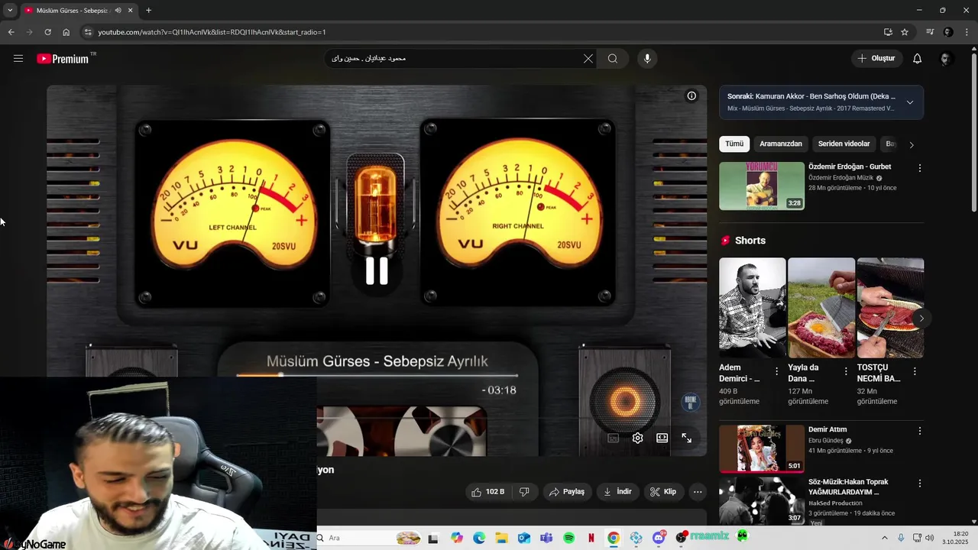Open options for Demir Attım video
Image resolution: width=978 pixels, height=550 pixels.
coord(920,431)
